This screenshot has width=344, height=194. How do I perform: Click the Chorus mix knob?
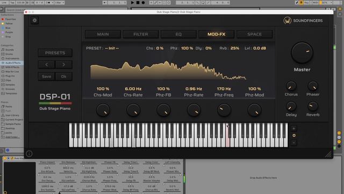click(291, 86)
